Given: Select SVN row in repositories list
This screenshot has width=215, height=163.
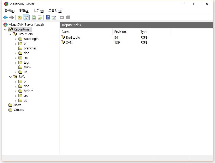Looking at the screenshot, I should click(116, 42).
